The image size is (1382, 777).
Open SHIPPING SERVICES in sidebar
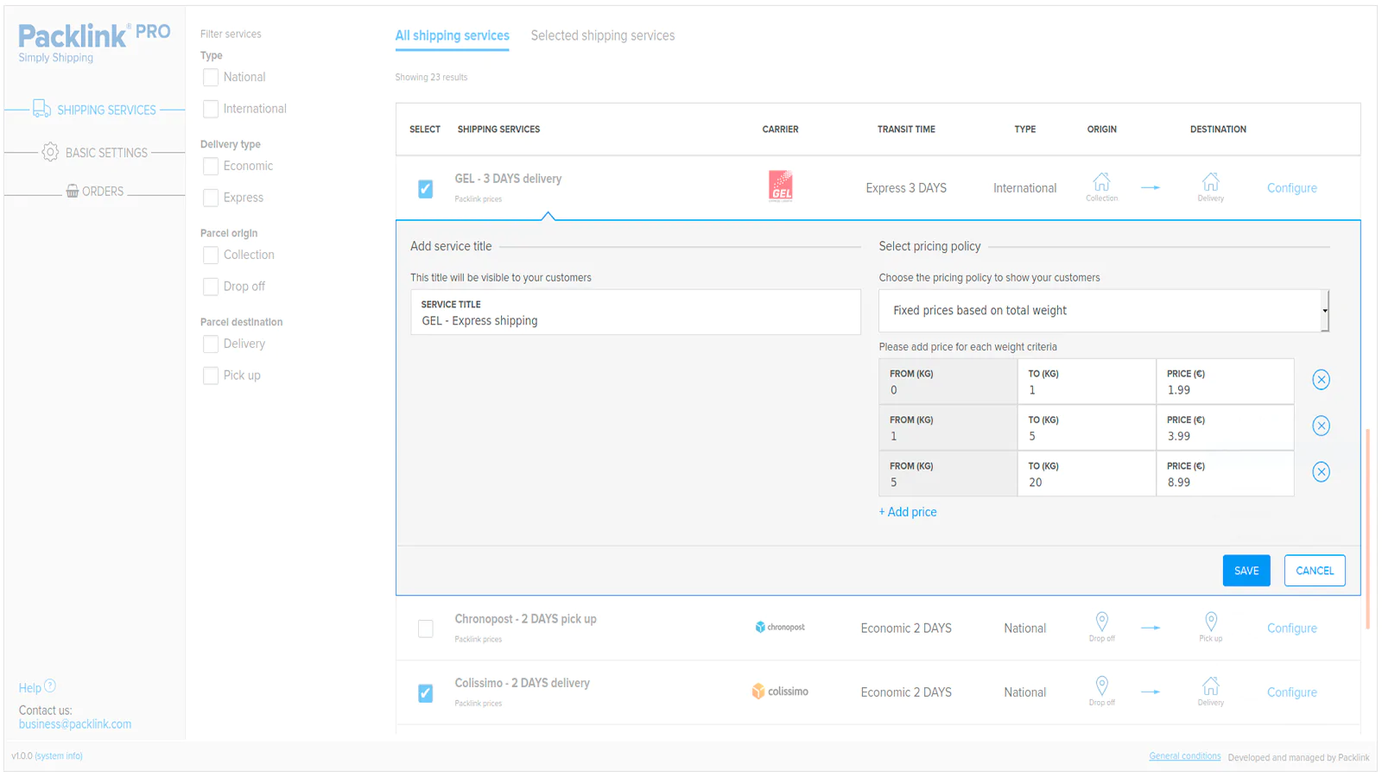coord(106,110)
